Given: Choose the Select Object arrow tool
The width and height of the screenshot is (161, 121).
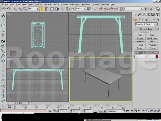Looking at the screenshot, I should (42, 9).
